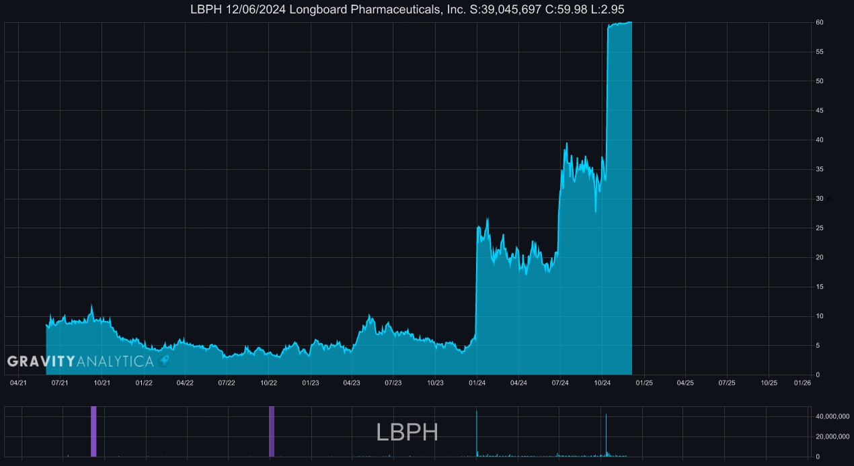Click the '01/22' date axis label
854x466 pixels.
tap(143, 383)
